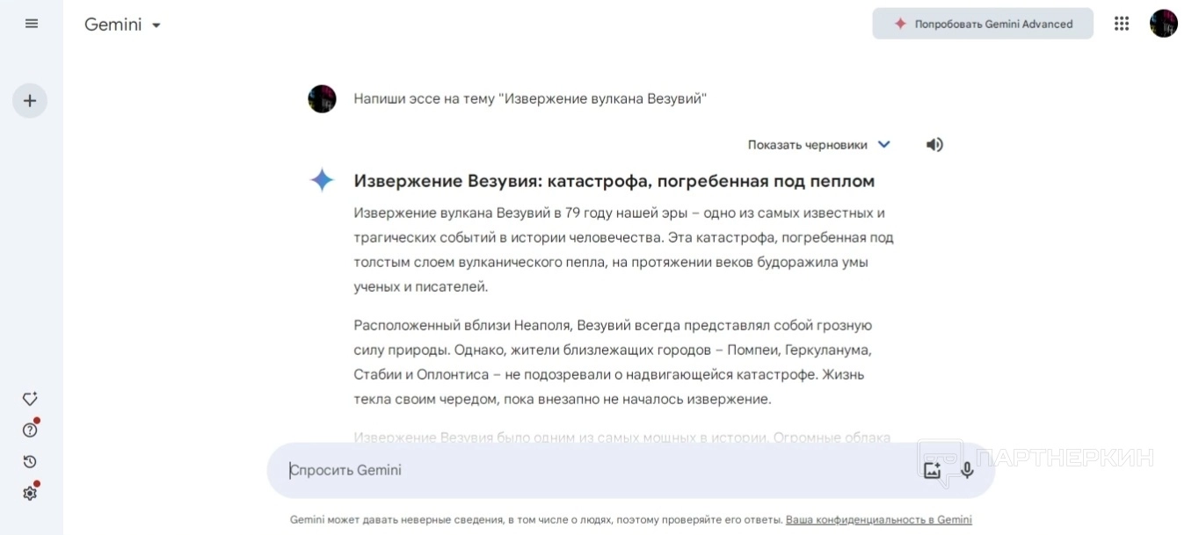Open Settings gear in sidebar
This screenshot has width=1199, height=535.
coord(30,493)
